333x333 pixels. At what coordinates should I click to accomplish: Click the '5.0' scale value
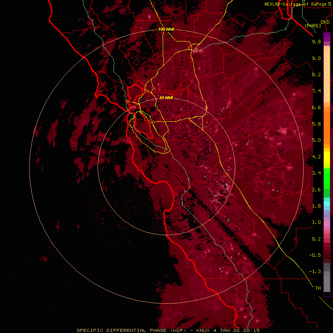[x=316, y=140]
